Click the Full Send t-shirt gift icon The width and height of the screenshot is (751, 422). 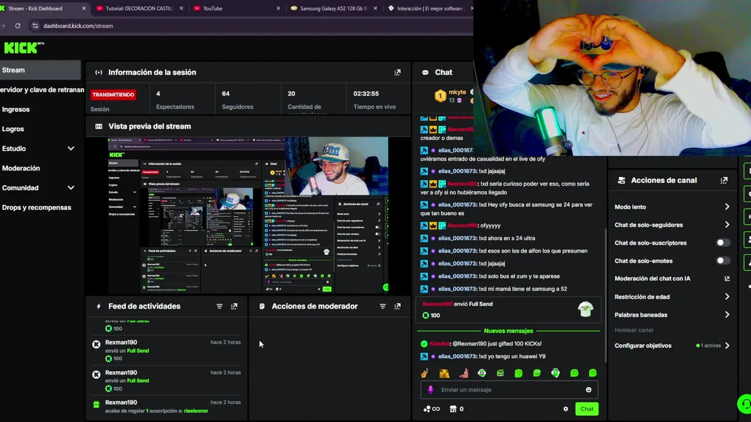pos(585,309)
